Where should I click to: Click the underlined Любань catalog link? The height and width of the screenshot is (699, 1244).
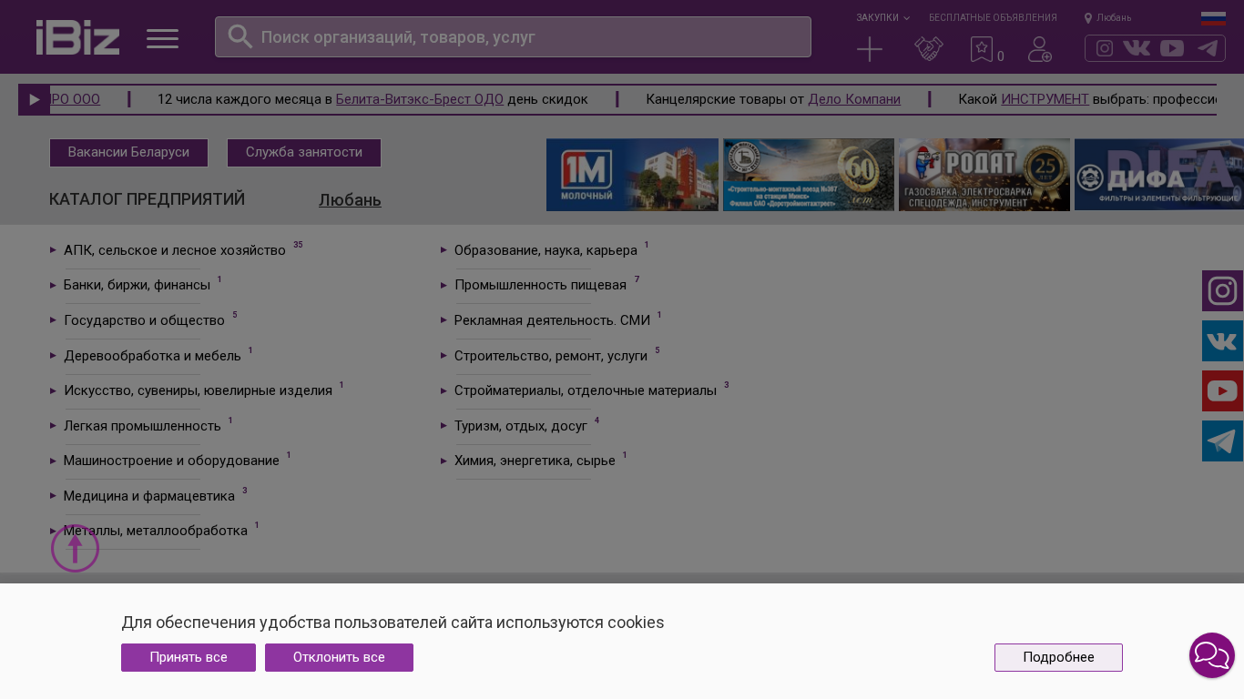[x=350, y=200]
